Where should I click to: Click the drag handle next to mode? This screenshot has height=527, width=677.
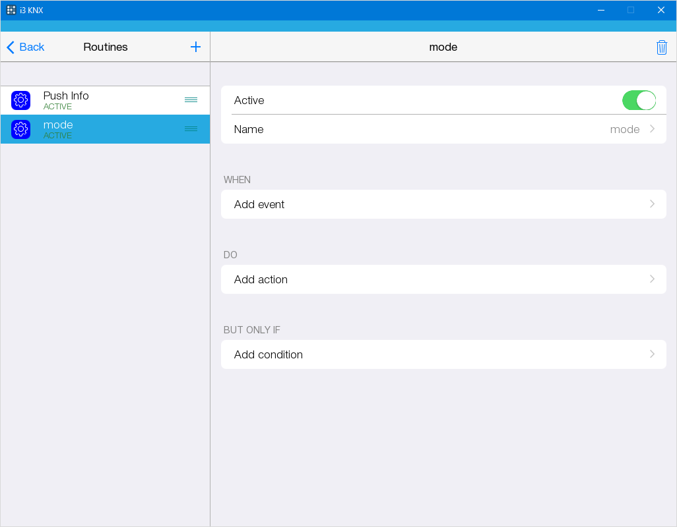[x=191, y=129]
